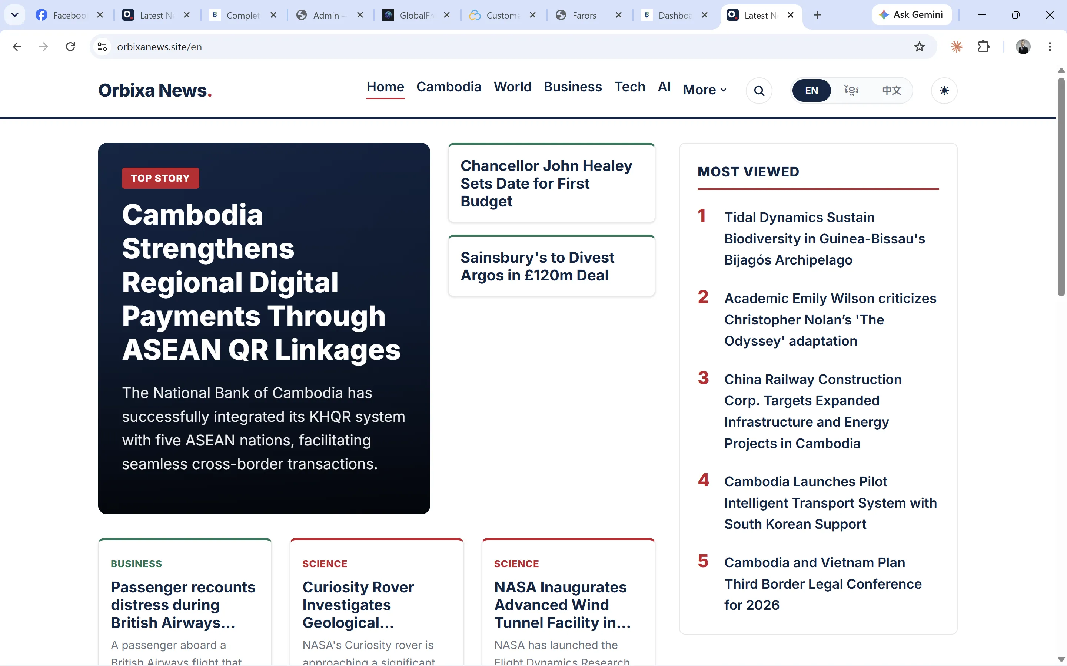This screenshot has width=1067, height=666.
Task: Open a new tab with plus button
Action: (x=817, y=15)
